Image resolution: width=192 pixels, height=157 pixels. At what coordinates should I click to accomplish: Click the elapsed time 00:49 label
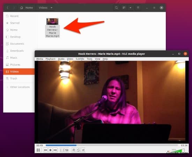39,145
